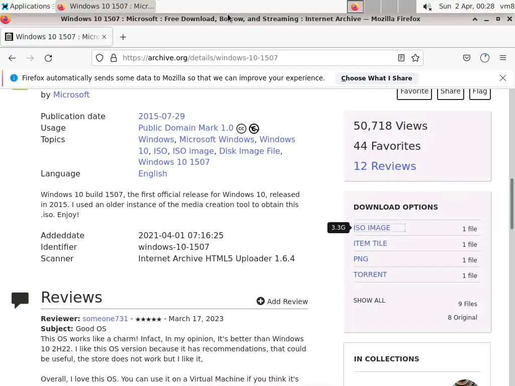Click Choose What I Share button

(376, 78)
